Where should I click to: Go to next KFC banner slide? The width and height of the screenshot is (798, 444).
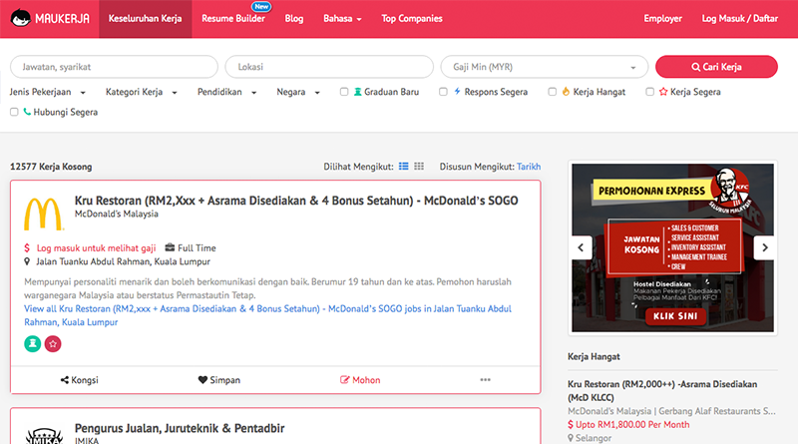click(764, 247)
